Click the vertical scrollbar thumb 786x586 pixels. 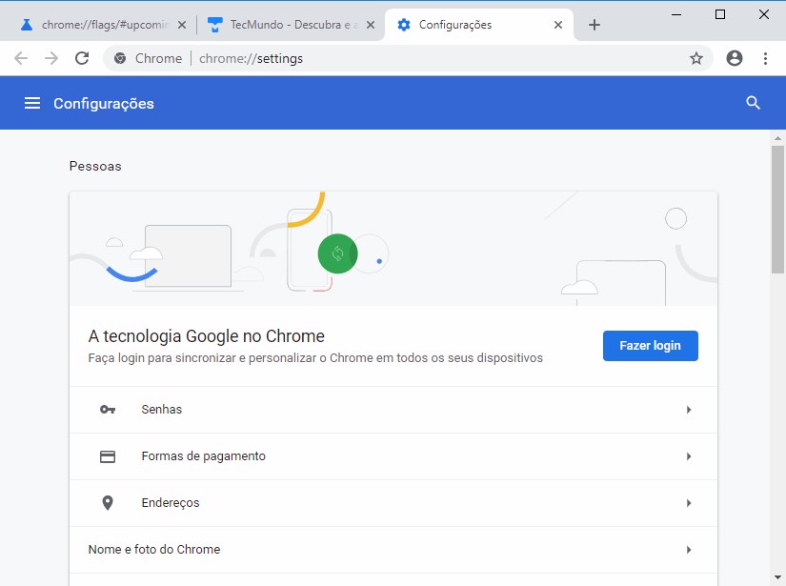pyautogui.click(x=777, y=210)
